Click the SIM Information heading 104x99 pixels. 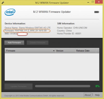[x=66, y=24]
